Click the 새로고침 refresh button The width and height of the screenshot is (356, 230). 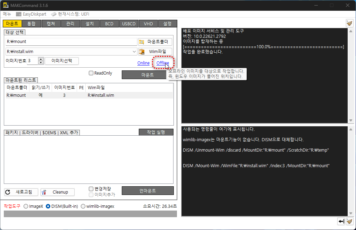pyautogui.click(x=21, y=192)
